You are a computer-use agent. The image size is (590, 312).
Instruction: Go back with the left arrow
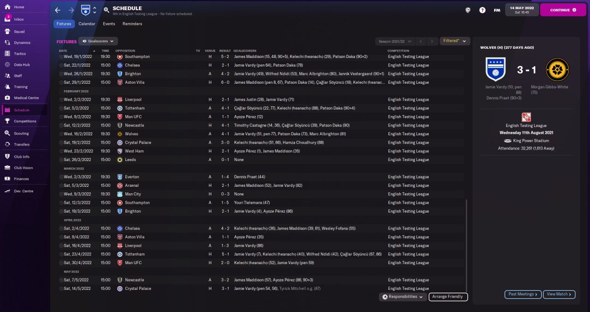pos(58,10)
